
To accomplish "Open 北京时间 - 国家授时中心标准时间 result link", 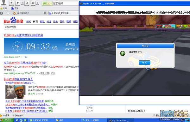I will 23,35.
